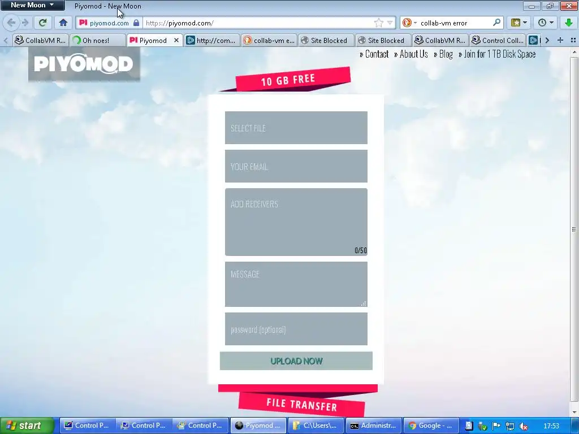Switch to the first CollabVM R... tab
This screenshot has height=434, width=579.
pyautogui.click(x=41, y=40)
